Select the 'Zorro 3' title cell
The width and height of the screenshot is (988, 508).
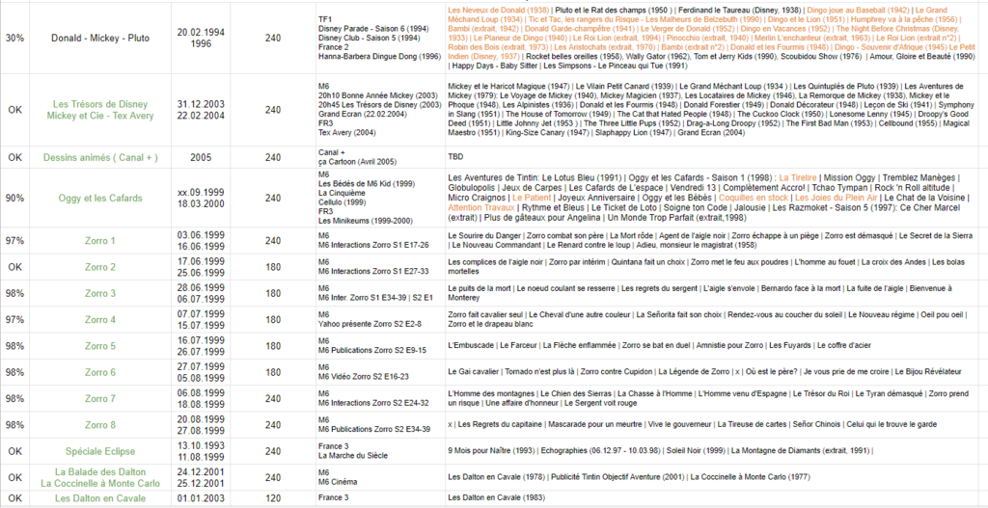(x=100, y=293)
